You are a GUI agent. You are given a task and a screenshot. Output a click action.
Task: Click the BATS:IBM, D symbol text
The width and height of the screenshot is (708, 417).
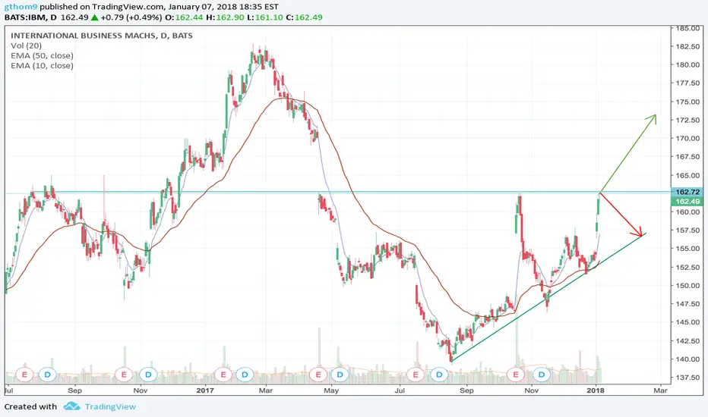click(x=30, y=17)
